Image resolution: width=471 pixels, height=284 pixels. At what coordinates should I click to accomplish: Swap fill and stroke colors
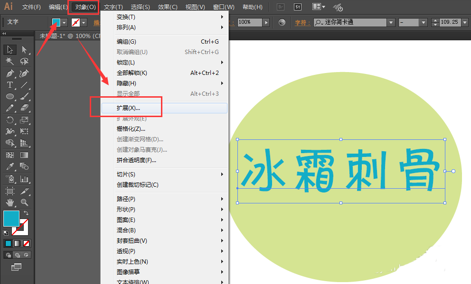coord(27,212)
